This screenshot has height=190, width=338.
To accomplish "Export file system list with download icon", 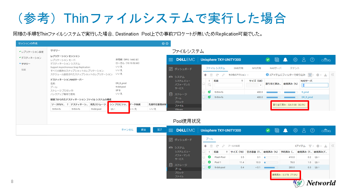I will [x=325, y=75].
